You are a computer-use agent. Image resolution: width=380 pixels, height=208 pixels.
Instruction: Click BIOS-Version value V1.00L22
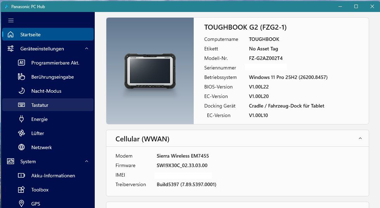pos(258,87)
